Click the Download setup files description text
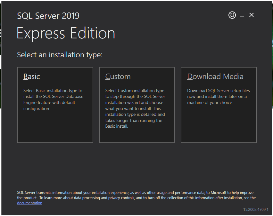The image size is (273, 216). pyautogui.click(x=218, y=97)
